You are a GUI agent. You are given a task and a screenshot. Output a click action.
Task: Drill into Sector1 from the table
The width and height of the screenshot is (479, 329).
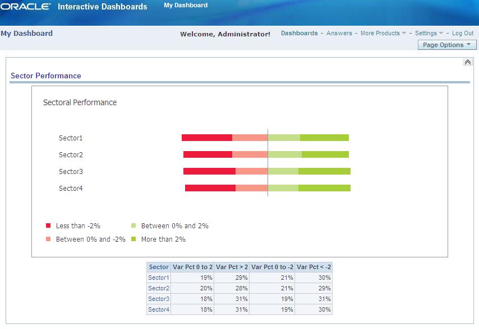[x=158, y=278]
